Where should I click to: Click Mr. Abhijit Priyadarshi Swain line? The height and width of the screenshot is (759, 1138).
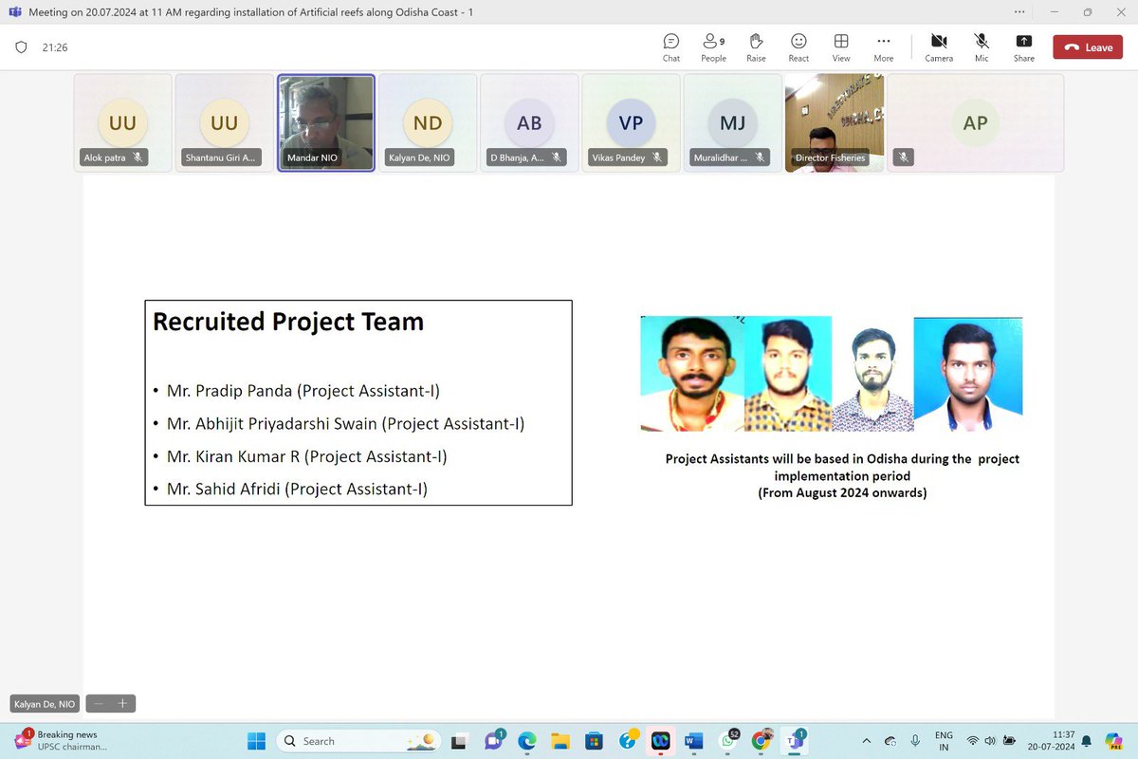(345, 423)
